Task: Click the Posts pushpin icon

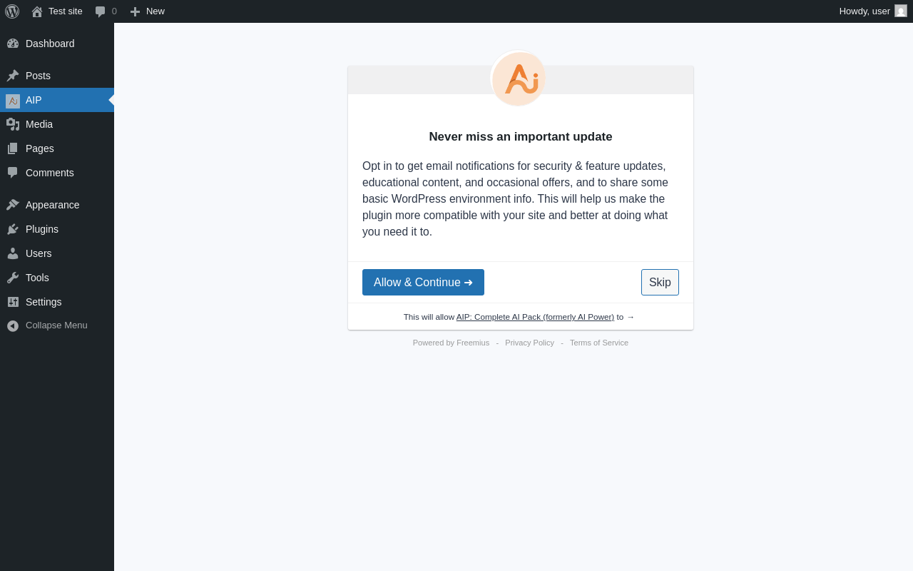Action: tap(13, 76)
